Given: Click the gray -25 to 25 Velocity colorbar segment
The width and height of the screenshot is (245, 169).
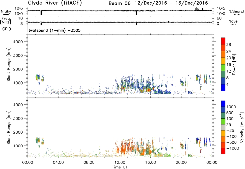Looking at the screenshot, I should [223, 127].
